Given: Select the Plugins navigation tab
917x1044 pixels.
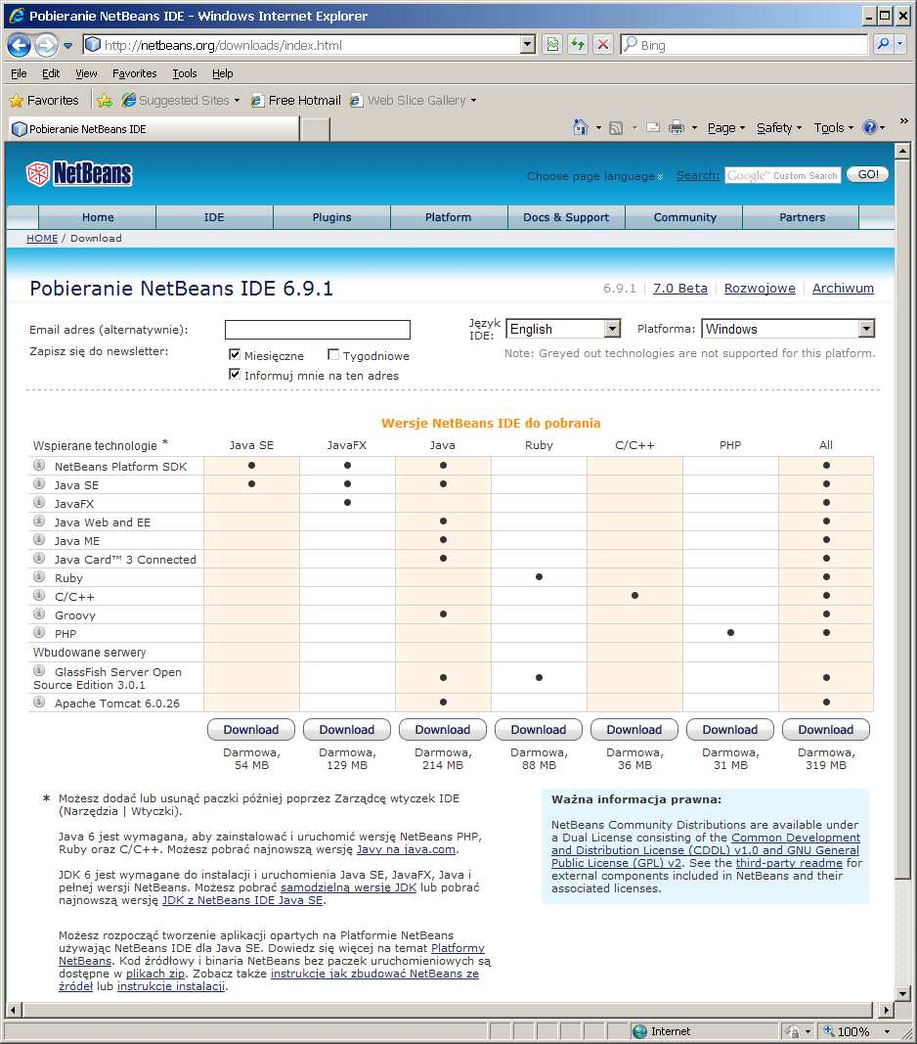Looking at the screenshot, I should (331, 217).
